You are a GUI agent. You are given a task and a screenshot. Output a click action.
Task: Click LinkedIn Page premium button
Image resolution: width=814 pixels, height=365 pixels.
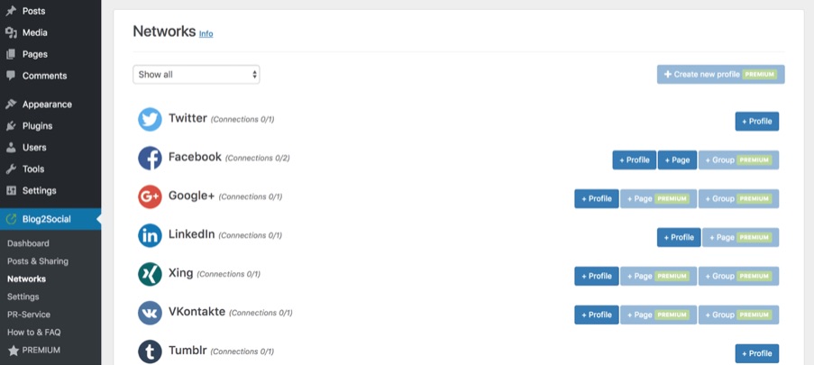[x=741, y=237]
